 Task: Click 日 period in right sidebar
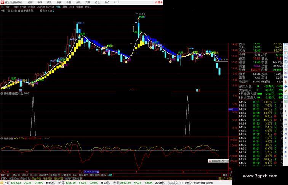point(286,129)
